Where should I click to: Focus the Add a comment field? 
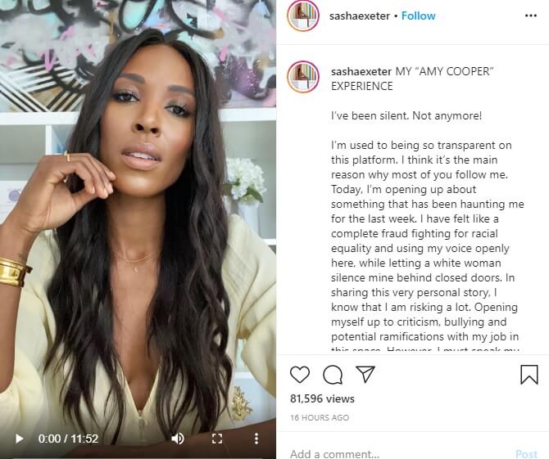coord(399,453)
